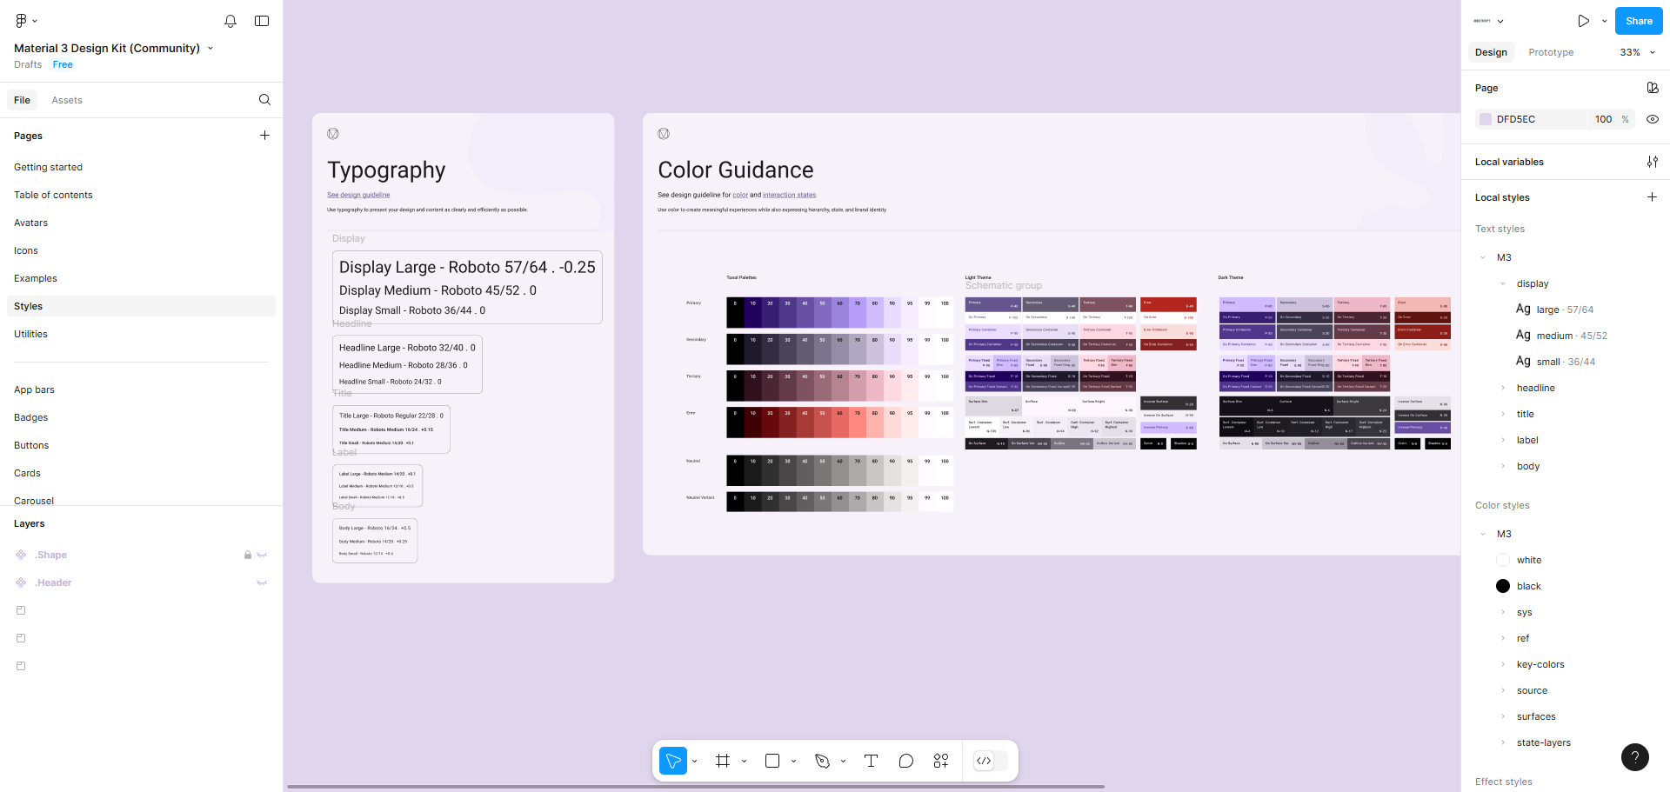Switch to the Design tab
Image resolution: width=1670 pixels, height=792 pixels.
pos(1491,52)
